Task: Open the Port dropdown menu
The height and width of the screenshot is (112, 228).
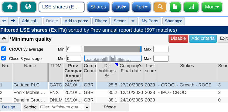Action: click(x=141, y=7)
